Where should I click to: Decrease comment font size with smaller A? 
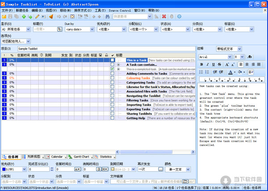(233, 65)
